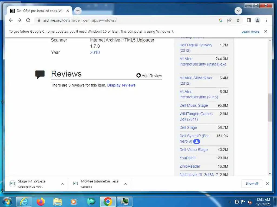Open the monitor app on taskbar
Image resolution: width=277 pixels, height=207 pixels.
[125, 202]
